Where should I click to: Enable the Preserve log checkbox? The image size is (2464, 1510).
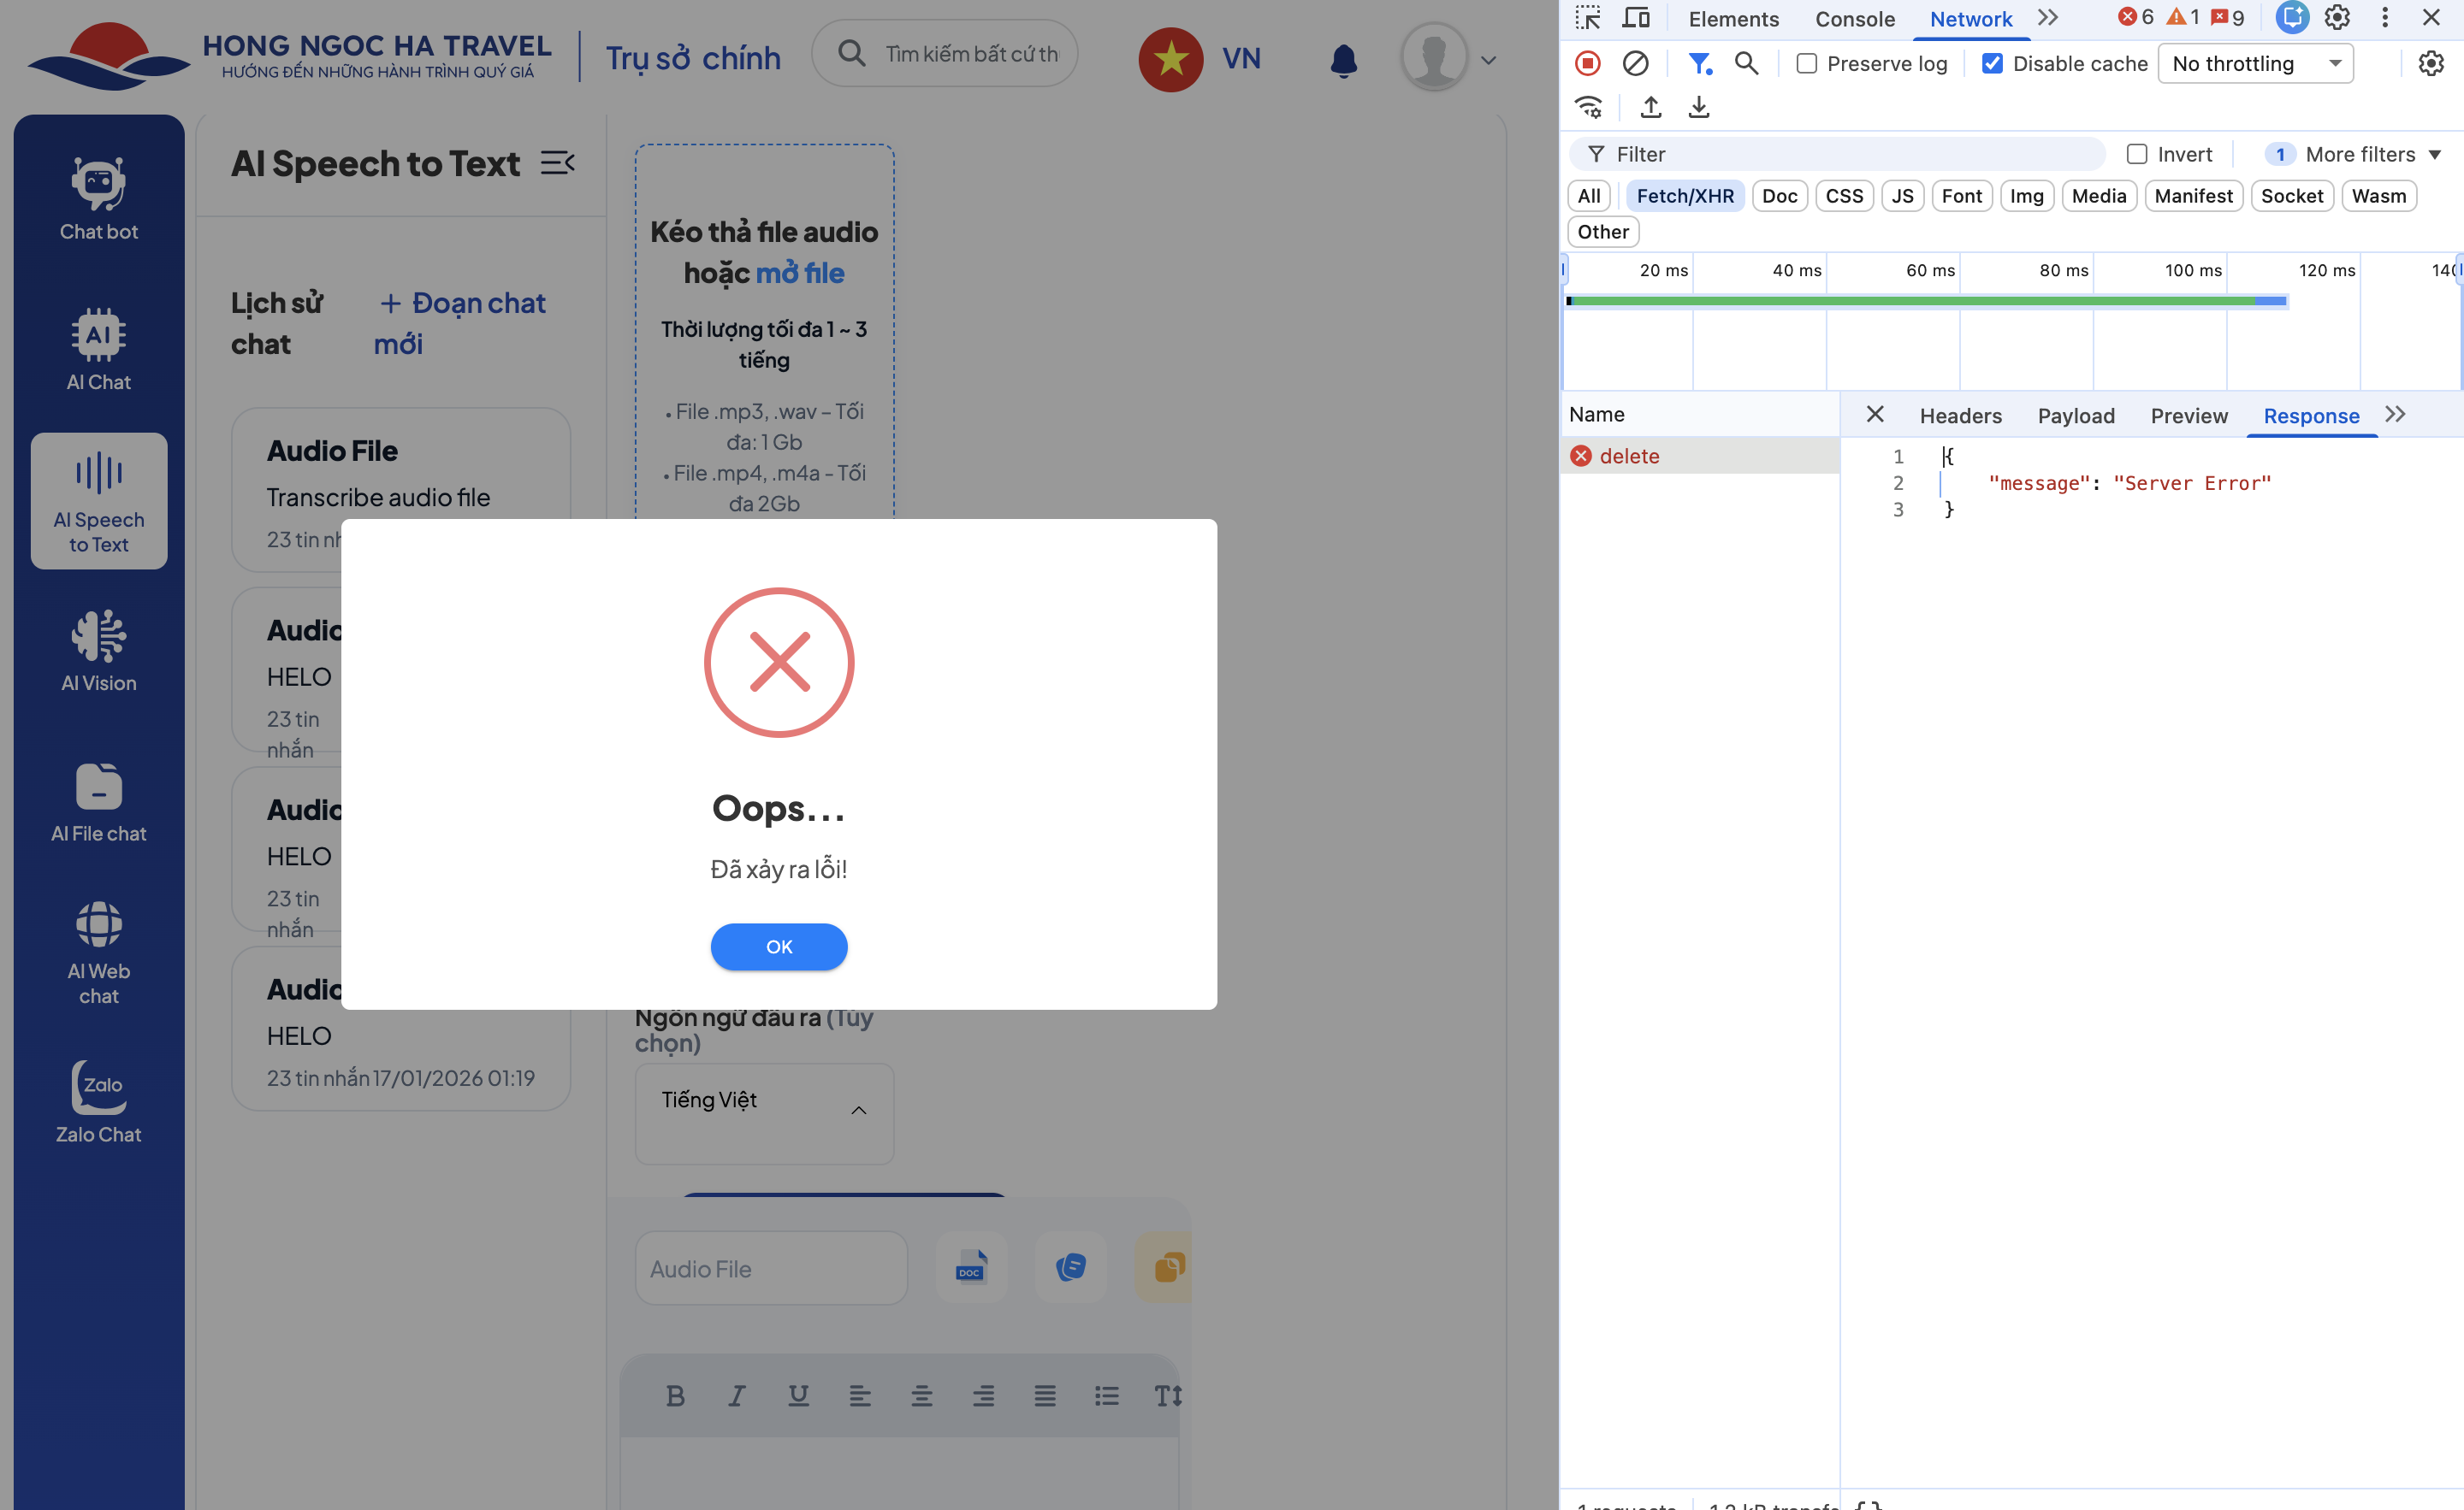(x=1806, y=63)
